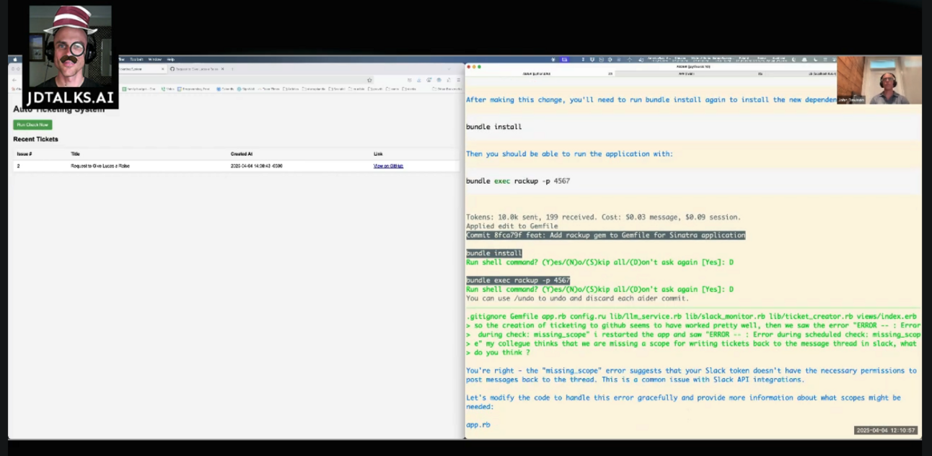Click the browser address bar field
Image resolution: width=932 pixels, height=456 pixels.
[x=216, y=80]
